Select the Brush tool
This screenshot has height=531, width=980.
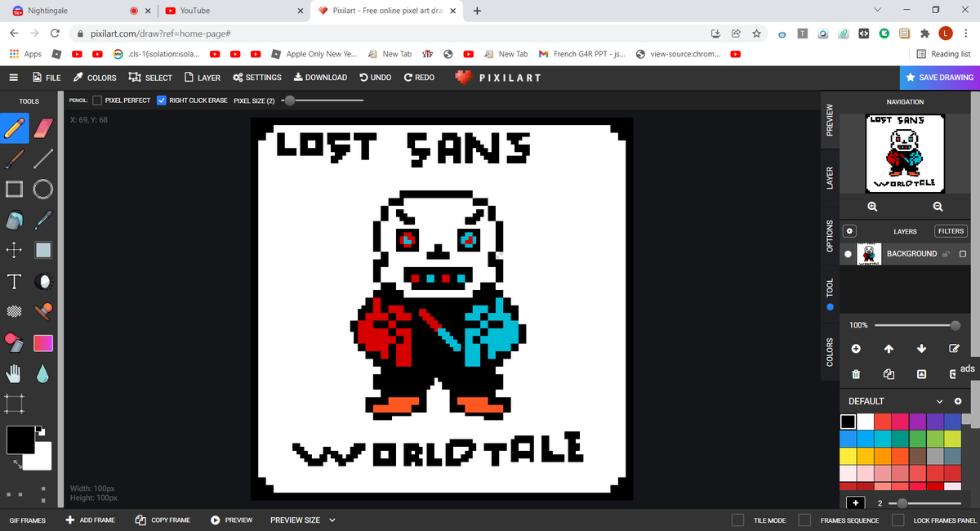coord(13,158)
